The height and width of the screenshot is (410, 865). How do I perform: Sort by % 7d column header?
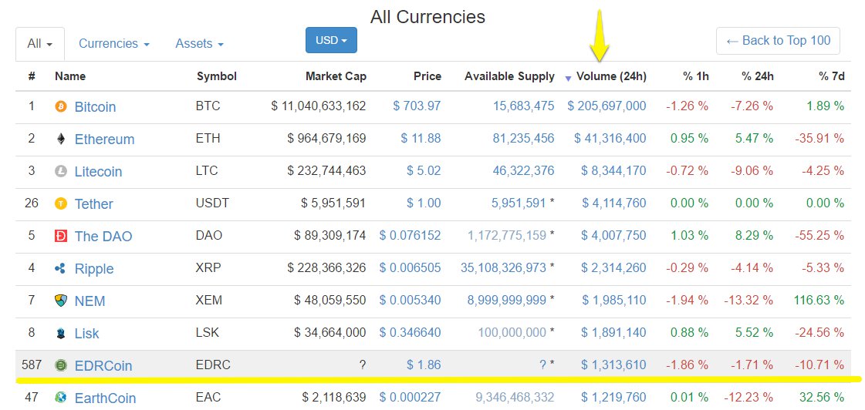tap(830, 76)
